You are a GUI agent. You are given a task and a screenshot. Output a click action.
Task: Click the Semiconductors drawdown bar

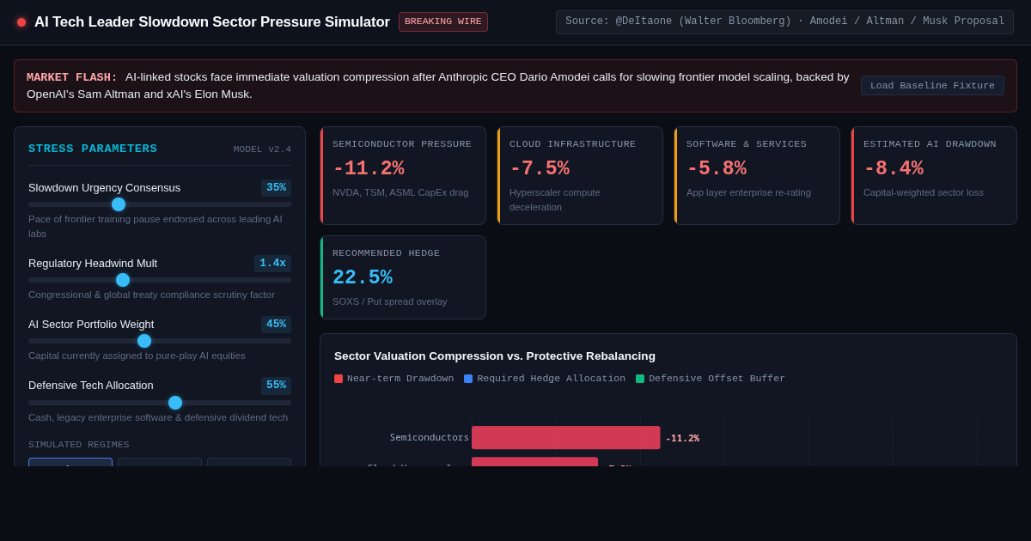pyautogui.click(x=566, y=438)
